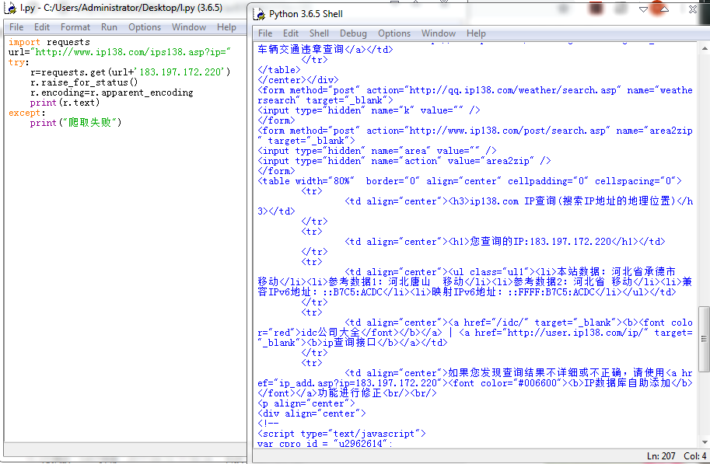710x464 pixels.
Task: Click the Python icon in Shell title bar
Action: click(x=260, y=14)
